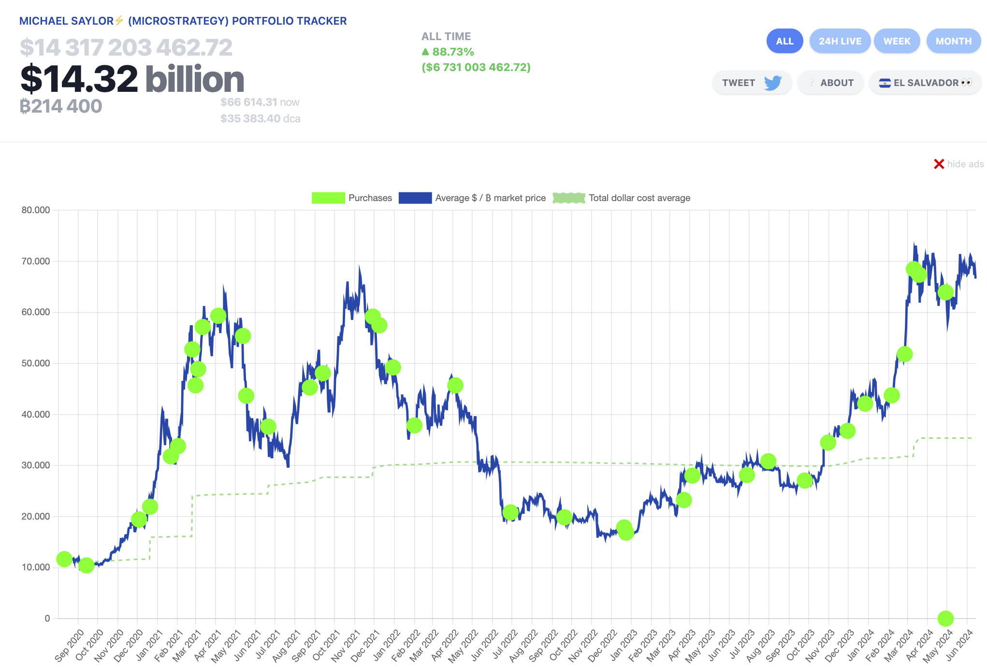Click the first purchase dot near Sep 2020
987x667 pixels.
tap(64, 559)
